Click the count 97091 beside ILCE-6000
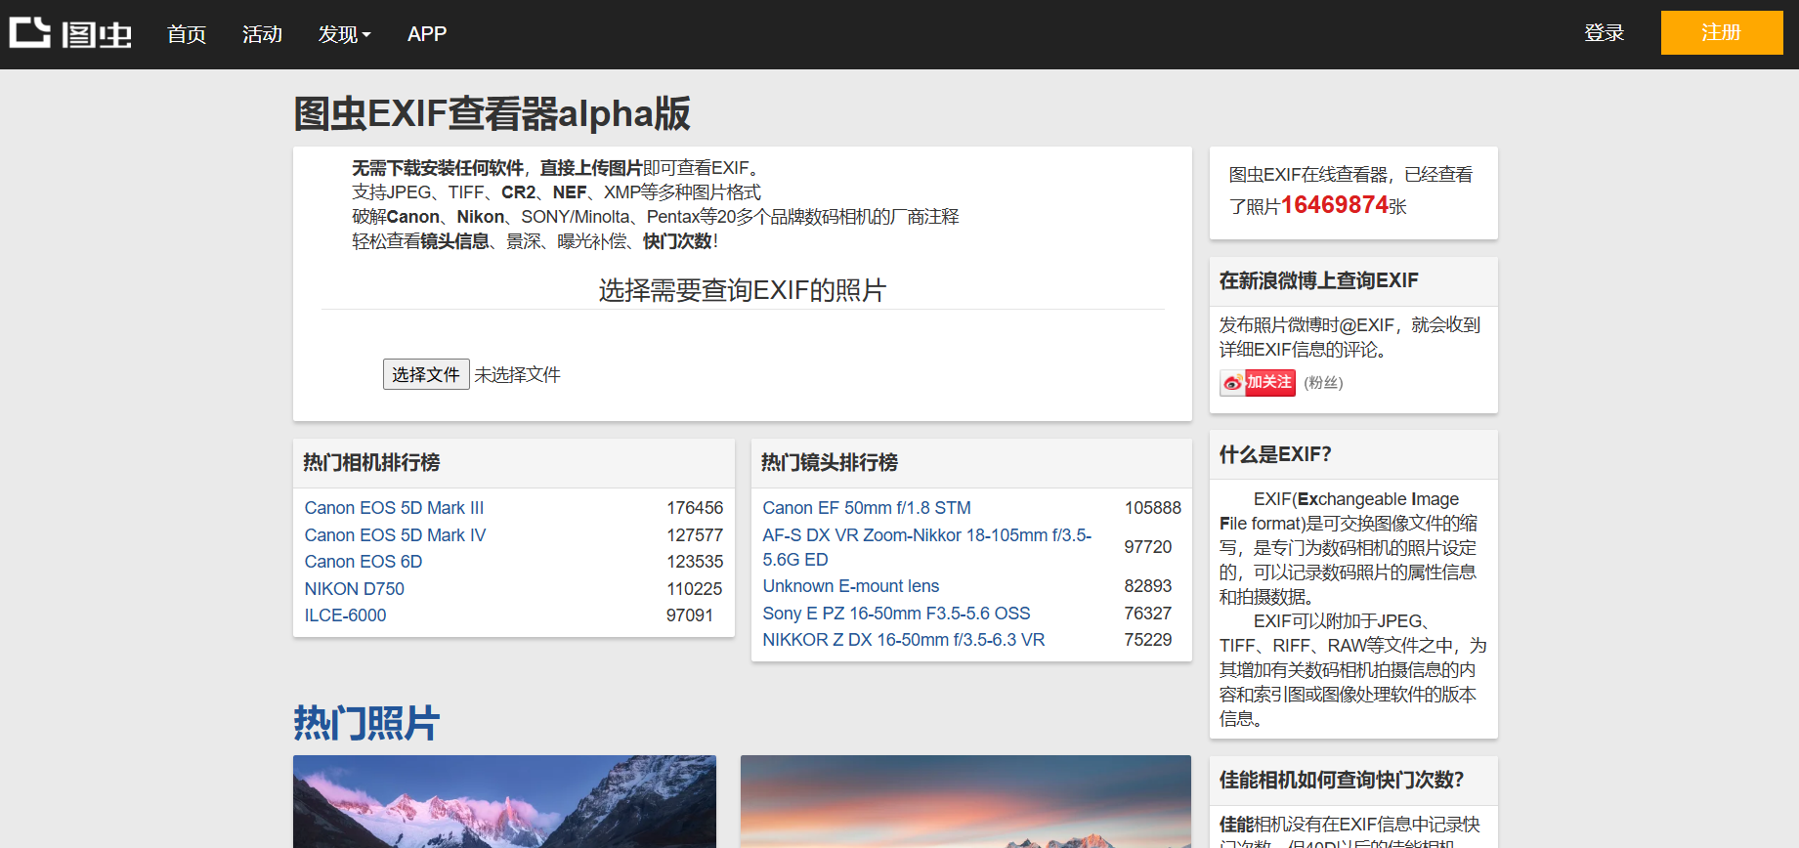This screenshot has width=1799, height=848. tap(690, 615)
